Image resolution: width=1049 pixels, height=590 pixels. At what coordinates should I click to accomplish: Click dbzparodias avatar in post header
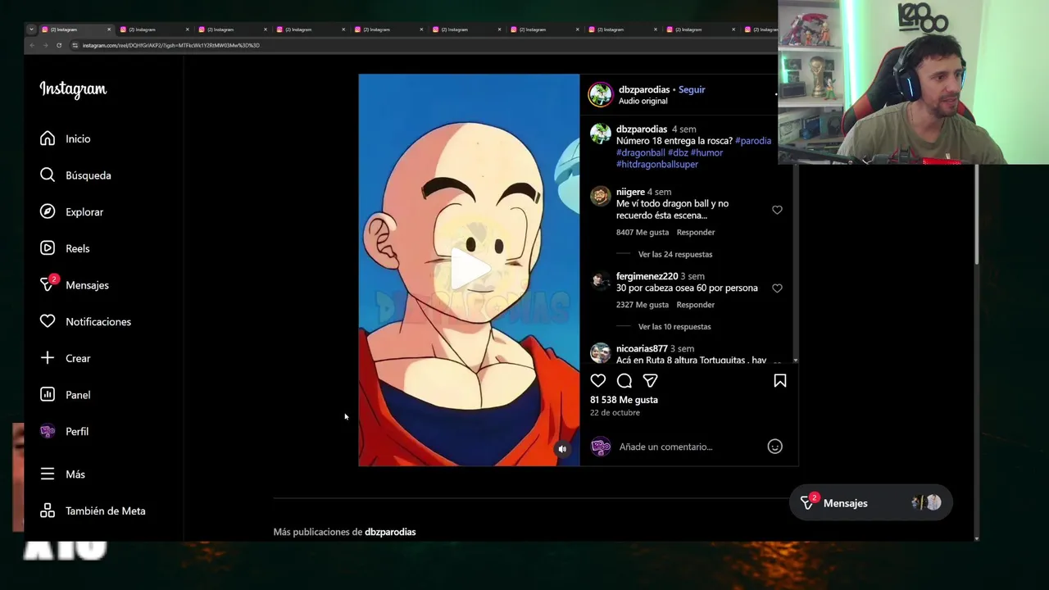tap(601, 94)
